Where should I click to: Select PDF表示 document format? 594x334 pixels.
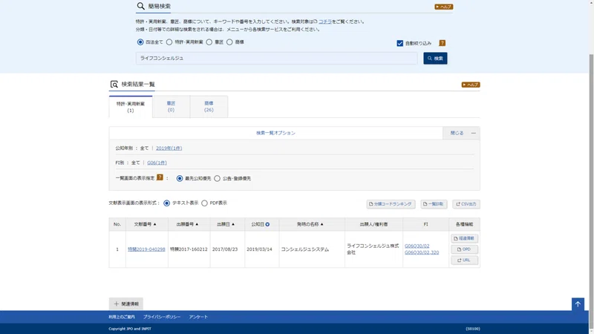point(205,203)
